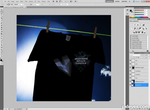Viewport: 150px width, 110px height.
Task: Switch to the Swatches tab
Action: coord(137,8)
